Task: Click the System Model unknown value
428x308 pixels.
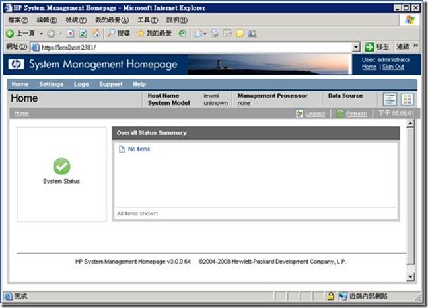Action: pyautogui.click(x=215, y=103)
